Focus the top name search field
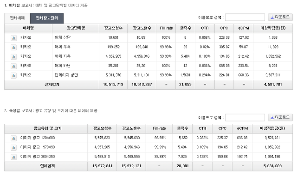297x176 pixels. (245, 17)
